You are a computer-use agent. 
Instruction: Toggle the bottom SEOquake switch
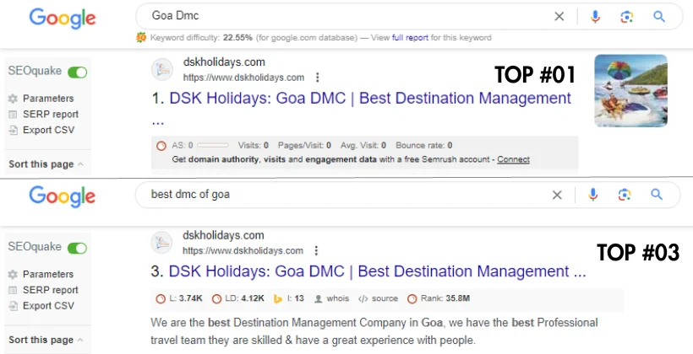(x=77, y=248)
